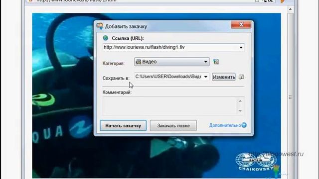Click the browser page scroll up arrow
The height and width of the screenshot is (179, 319).
pos(290,9)
